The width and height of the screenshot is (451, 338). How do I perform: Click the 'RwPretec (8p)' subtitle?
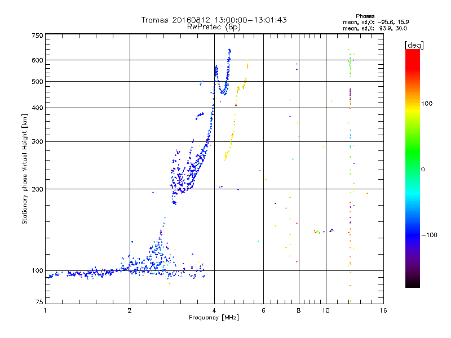(214, 27)
